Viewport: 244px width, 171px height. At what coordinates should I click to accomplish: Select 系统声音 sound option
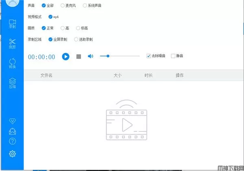pyautogui.click(x=92, y=6)
